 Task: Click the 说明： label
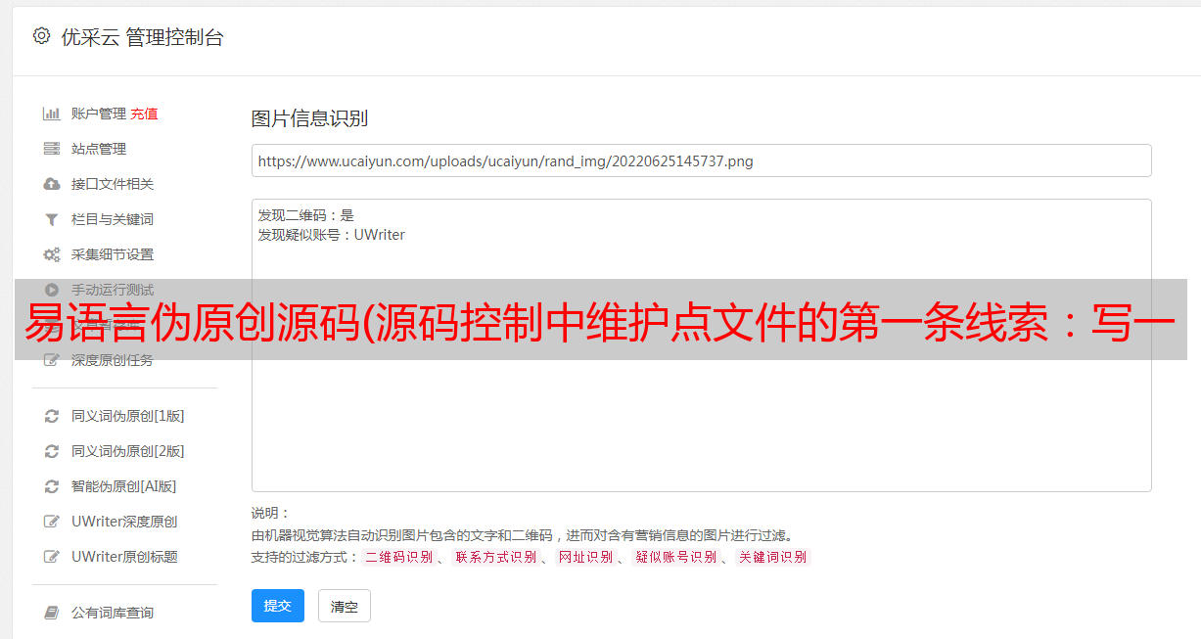click(x=271, y=513)
